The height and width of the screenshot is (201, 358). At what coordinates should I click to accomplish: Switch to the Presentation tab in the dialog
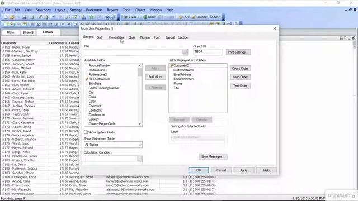(x=117, y=37)
